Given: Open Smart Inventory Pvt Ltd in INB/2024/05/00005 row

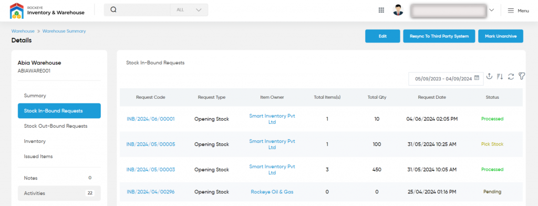Looking at the screenshot, I should tap(272, 144).
